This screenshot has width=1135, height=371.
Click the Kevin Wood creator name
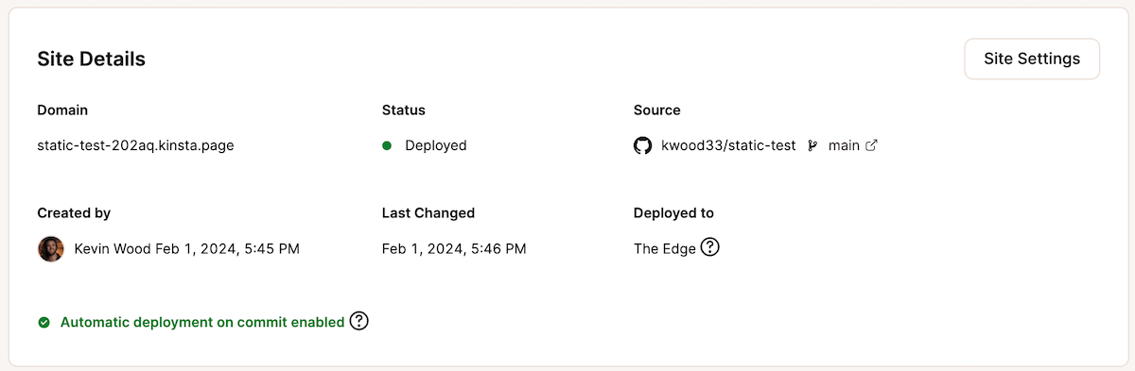click(112, 249)
